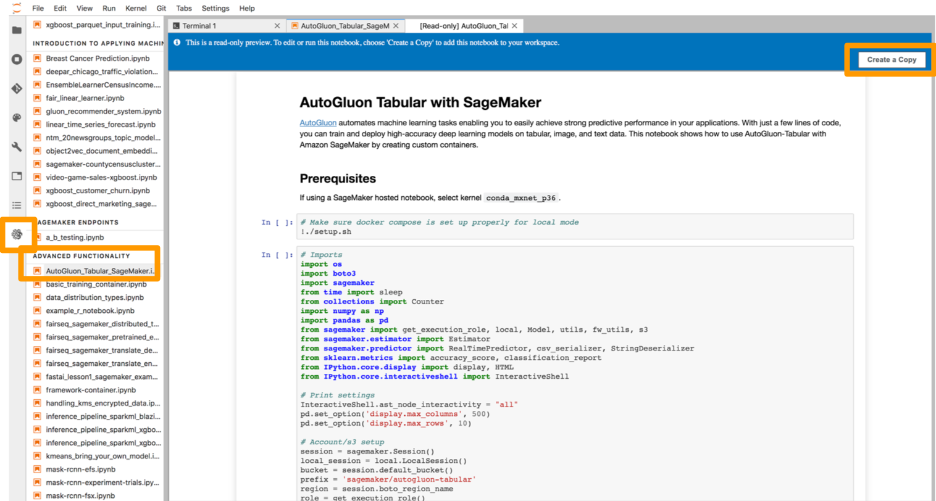Click the notebook icon beside xgboost_parquet_input_training
The height and width of the screenshot is (501, 936).
click(x=37, y=25)
